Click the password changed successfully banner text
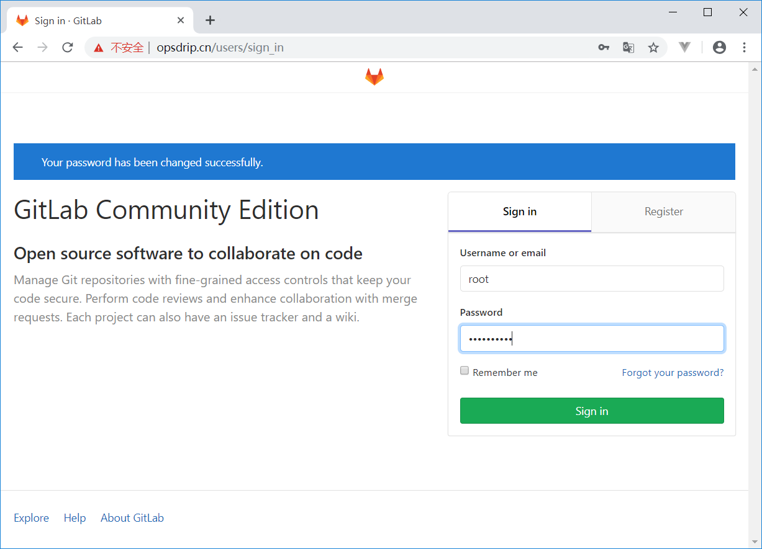The height and width of the screenshot is (549, 762). 152,163
